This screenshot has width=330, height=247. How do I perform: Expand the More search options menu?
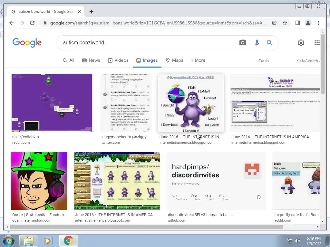[198, 60]
